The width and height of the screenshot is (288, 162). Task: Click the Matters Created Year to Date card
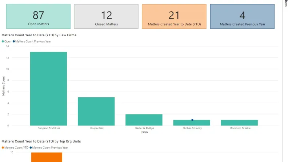click(174, 17)
